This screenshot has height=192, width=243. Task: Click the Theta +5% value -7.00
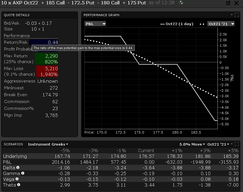click(233, 185)
